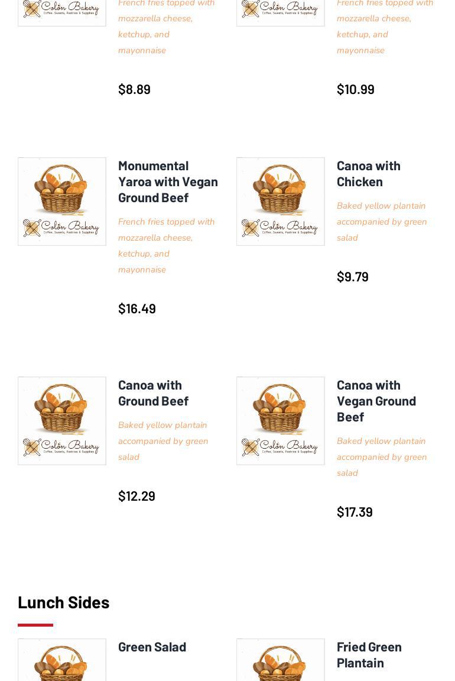Click the $9.79 price under Canoa with Chicken

[x=353, y=277]
